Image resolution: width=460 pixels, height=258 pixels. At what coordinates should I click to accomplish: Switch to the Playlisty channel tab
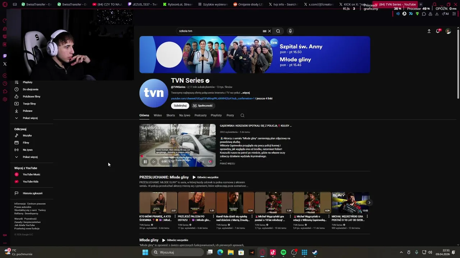coord(216,115)
